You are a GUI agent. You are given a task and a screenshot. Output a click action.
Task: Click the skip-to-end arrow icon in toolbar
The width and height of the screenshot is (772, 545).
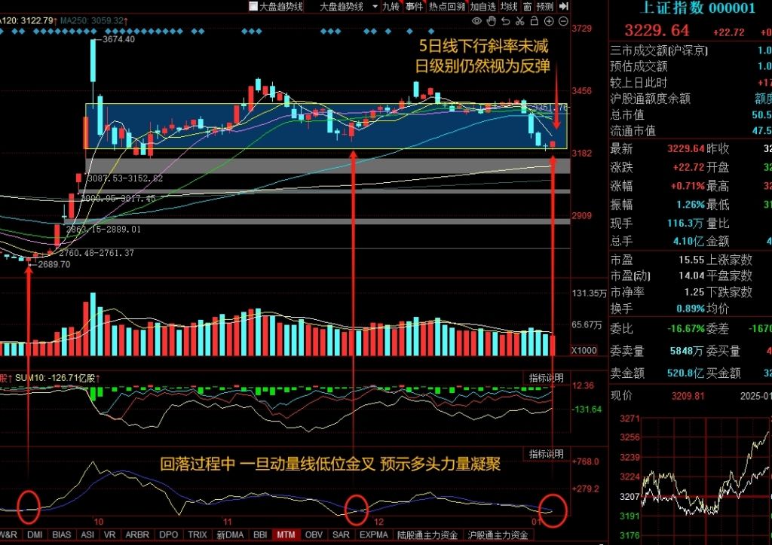click(x=564, y=6)
